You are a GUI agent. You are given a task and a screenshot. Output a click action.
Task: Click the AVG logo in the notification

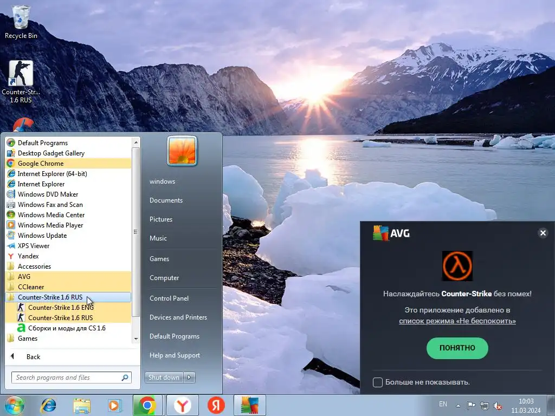point(391,233)
